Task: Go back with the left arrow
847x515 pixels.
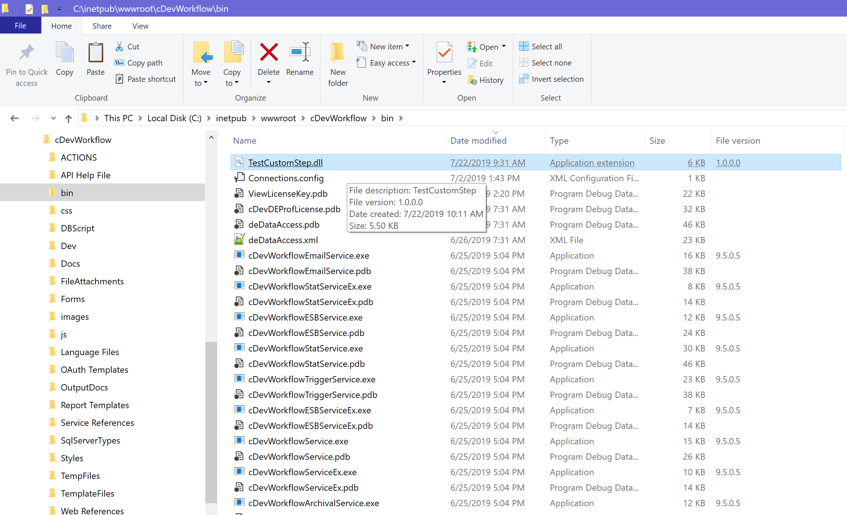Action: click(14, 118)
